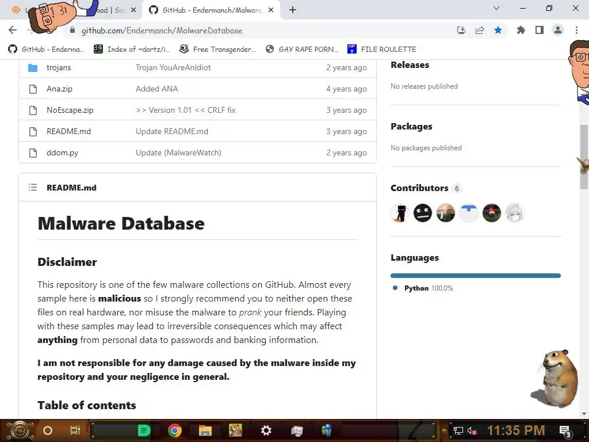The width and height of the screenshot is (589, 442).
Task: Open the README outline list icon
Action: point(33,187)
